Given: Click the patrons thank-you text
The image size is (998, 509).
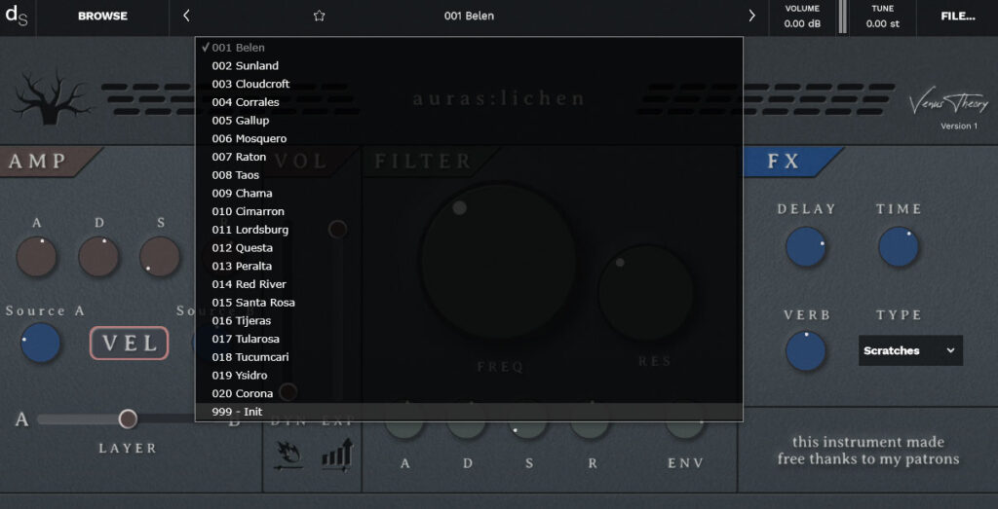Looking at the screenshot, I should click(x=867, y=450).
